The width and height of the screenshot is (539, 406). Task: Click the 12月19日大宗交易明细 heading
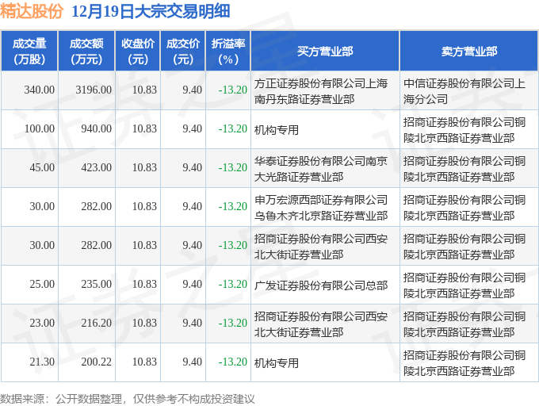(151, 11)
